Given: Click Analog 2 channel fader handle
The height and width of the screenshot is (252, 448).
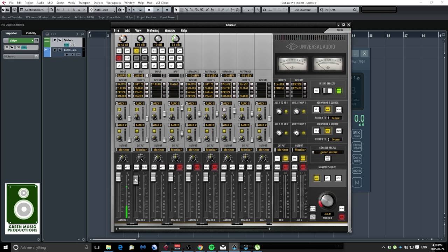Looking at the screenshot, I should [136, 180].
